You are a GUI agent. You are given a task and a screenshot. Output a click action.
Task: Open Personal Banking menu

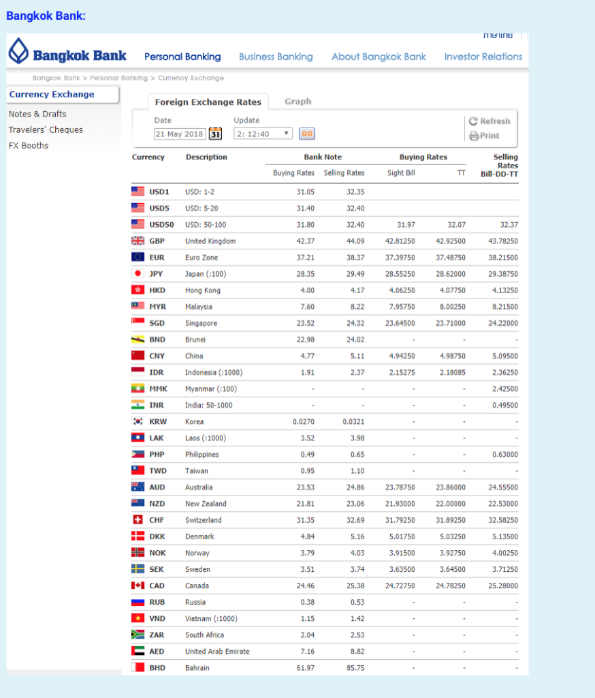click(x=182, y=57)
